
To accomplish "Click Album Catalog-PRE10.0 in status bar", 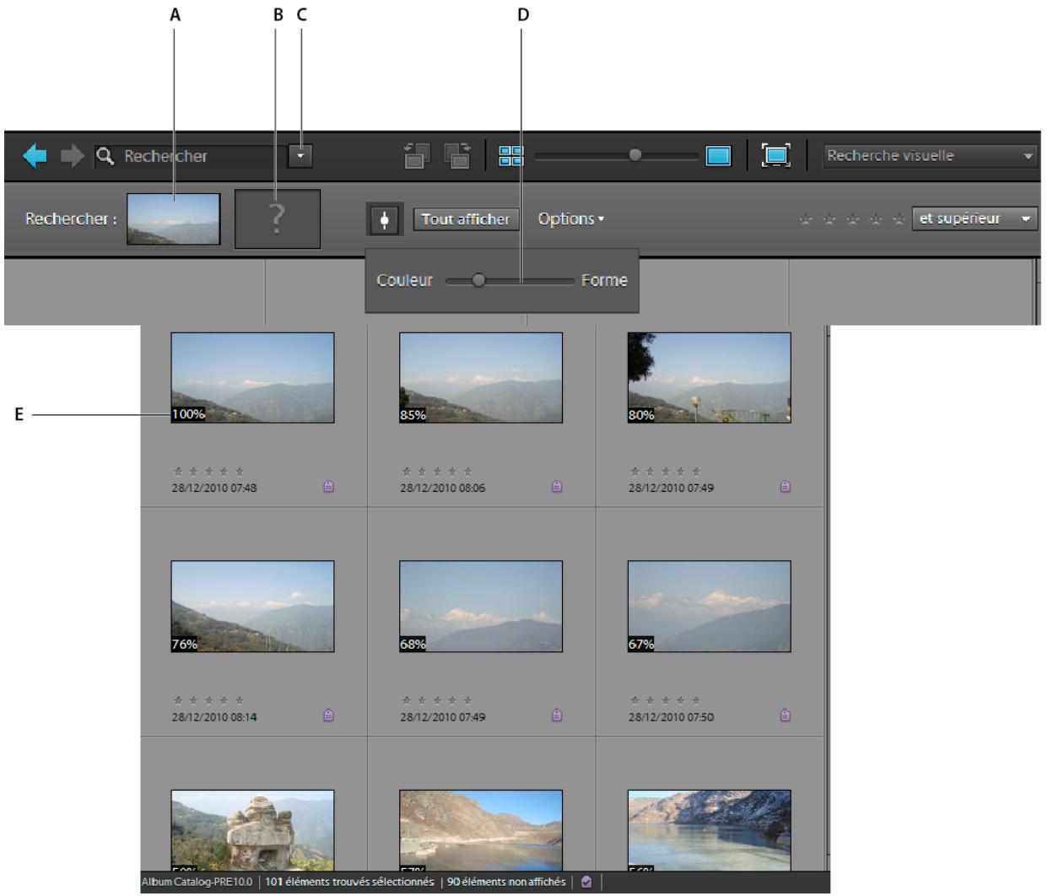I will (x=197, y=883).
